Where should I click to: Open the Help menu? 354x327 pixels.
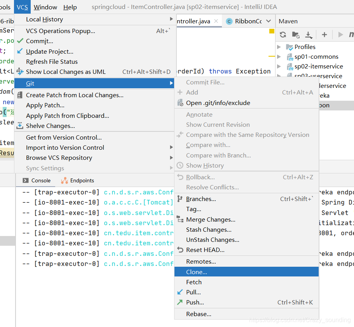[x=70, y=7]
